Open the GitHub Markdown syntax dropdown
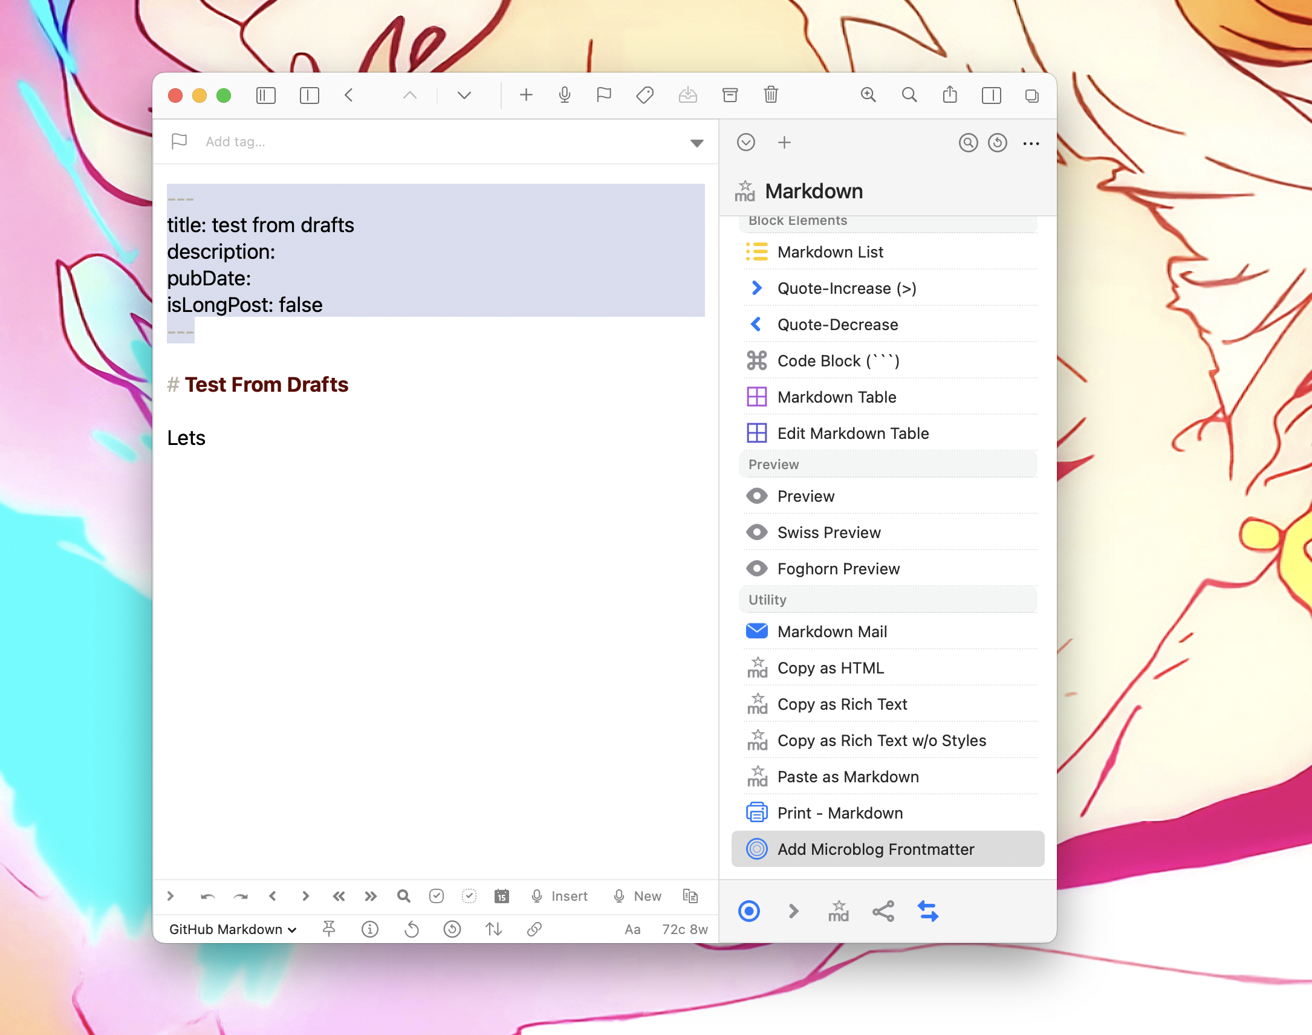Screen dimensions: 1312x1035 coord(233,929)
